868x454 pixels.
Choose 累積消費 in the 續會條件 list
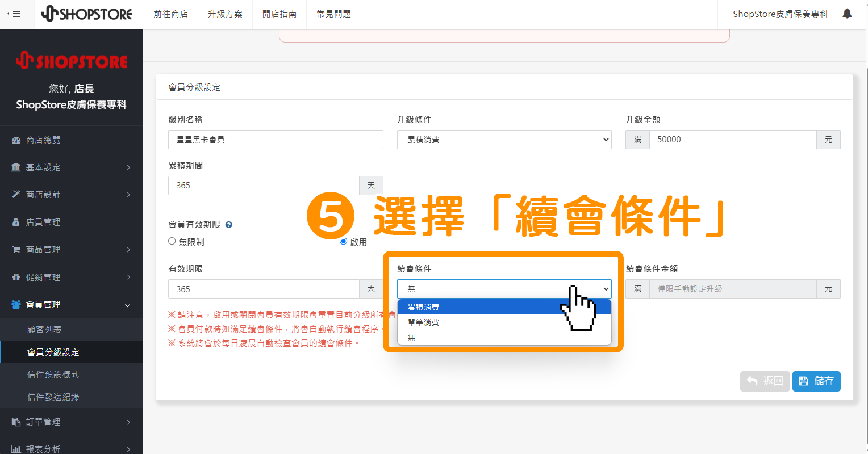[504, 307]
